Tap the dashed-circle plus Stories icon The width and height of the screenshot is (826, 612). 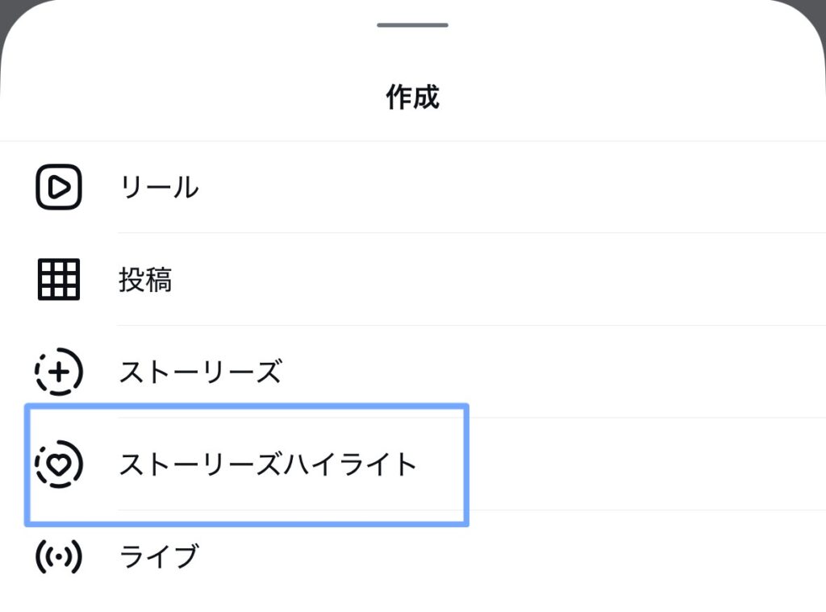(59, 373)
